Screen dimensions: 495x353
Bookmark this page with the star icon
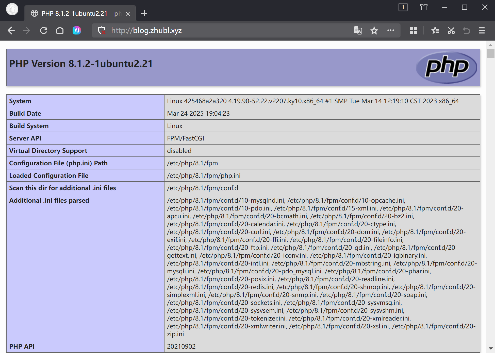point(374,31)
